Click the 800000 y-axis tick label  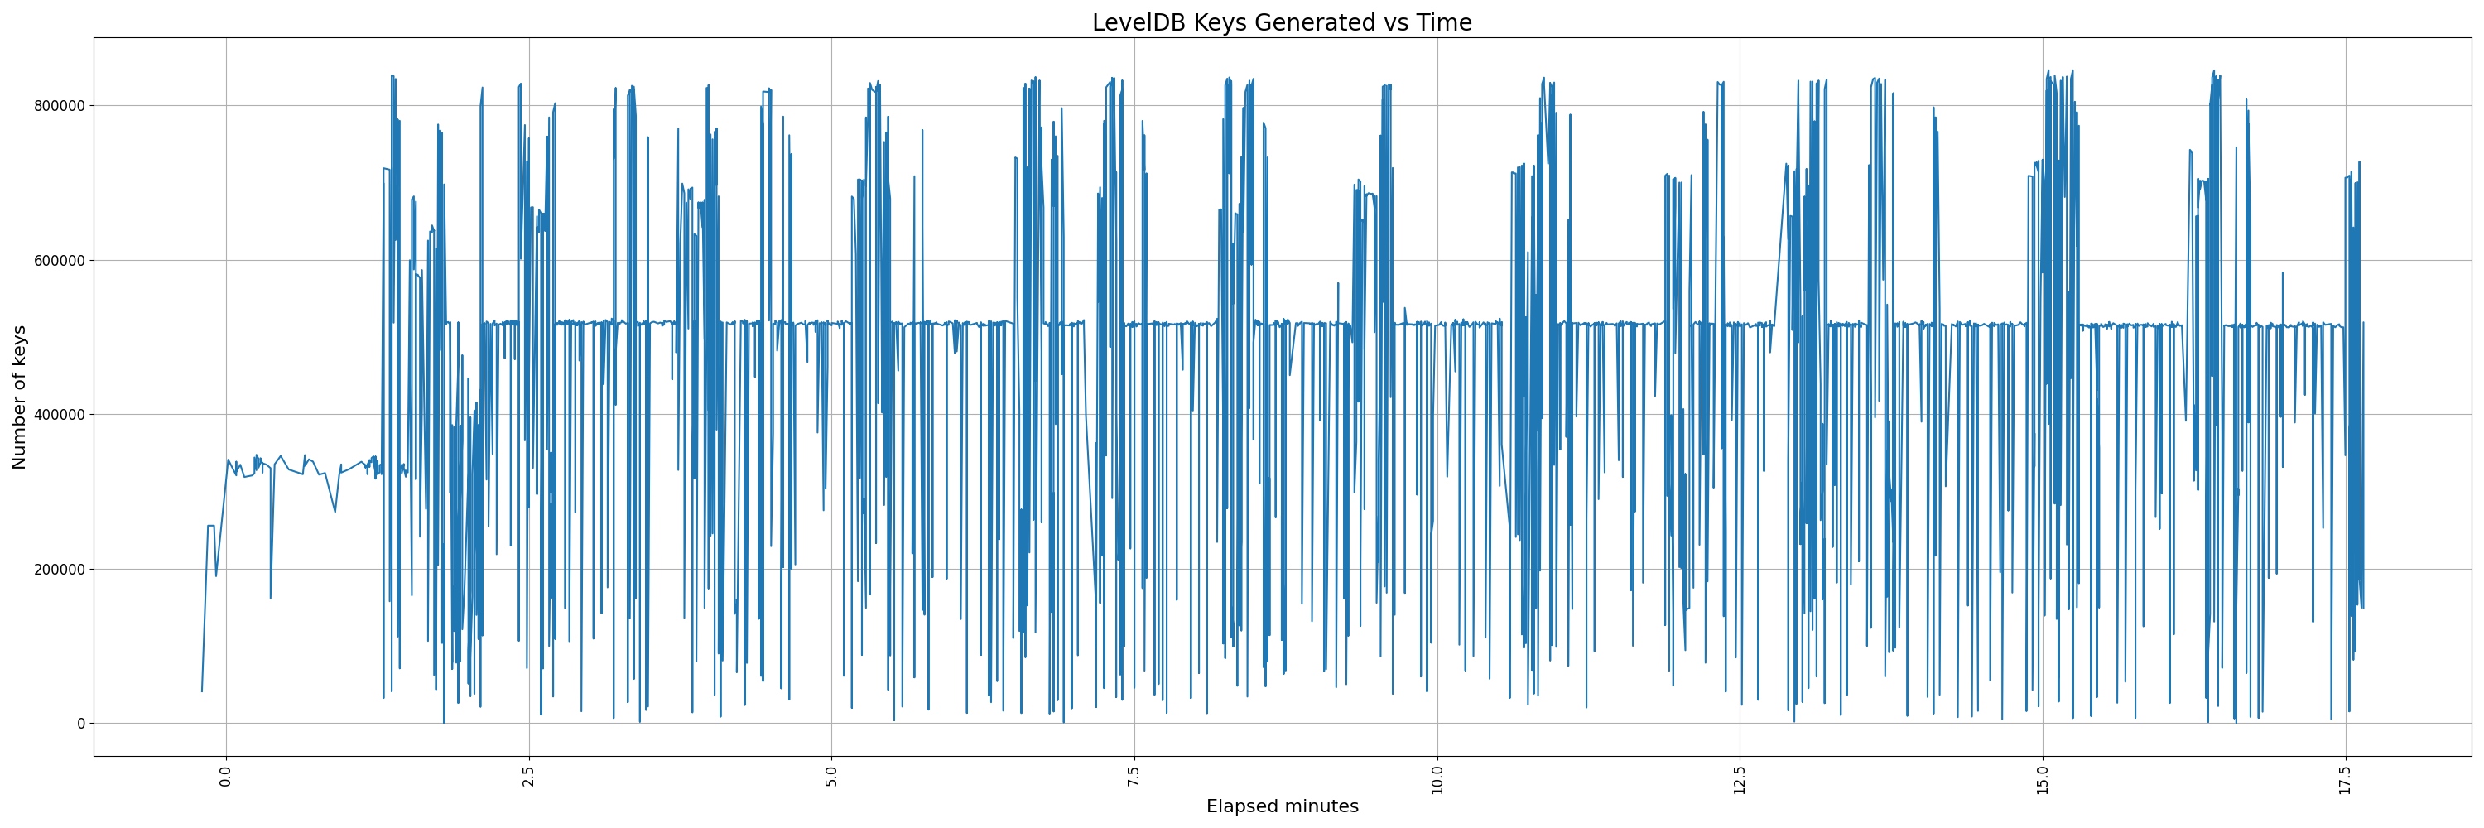click(54, 106)
